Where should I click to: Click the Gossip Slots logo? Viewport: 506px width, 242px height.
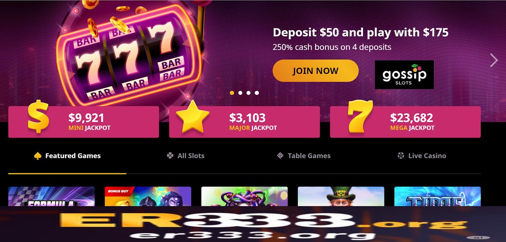coord(404,75)
